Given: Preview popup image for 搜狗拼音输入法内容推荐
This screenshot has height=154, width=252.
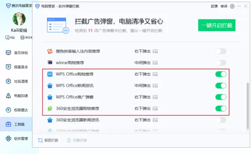Looking at the screenshot, I should [155, 51].
